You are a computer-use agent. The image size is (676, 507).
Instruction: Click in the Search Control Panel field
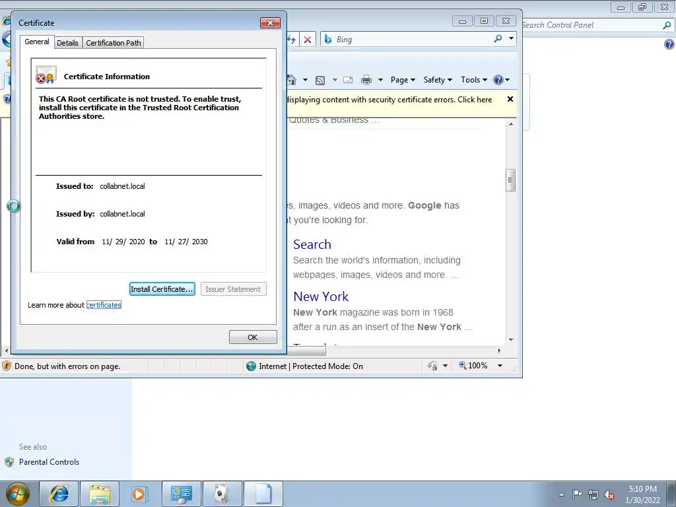click(591, 25)
